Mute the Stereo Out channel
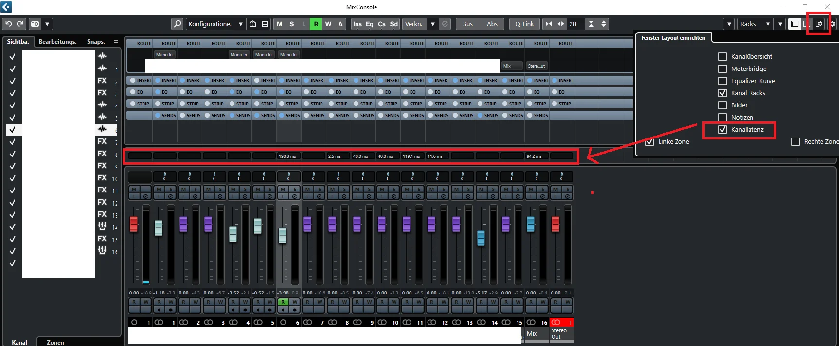 click(x=555, y=189)
